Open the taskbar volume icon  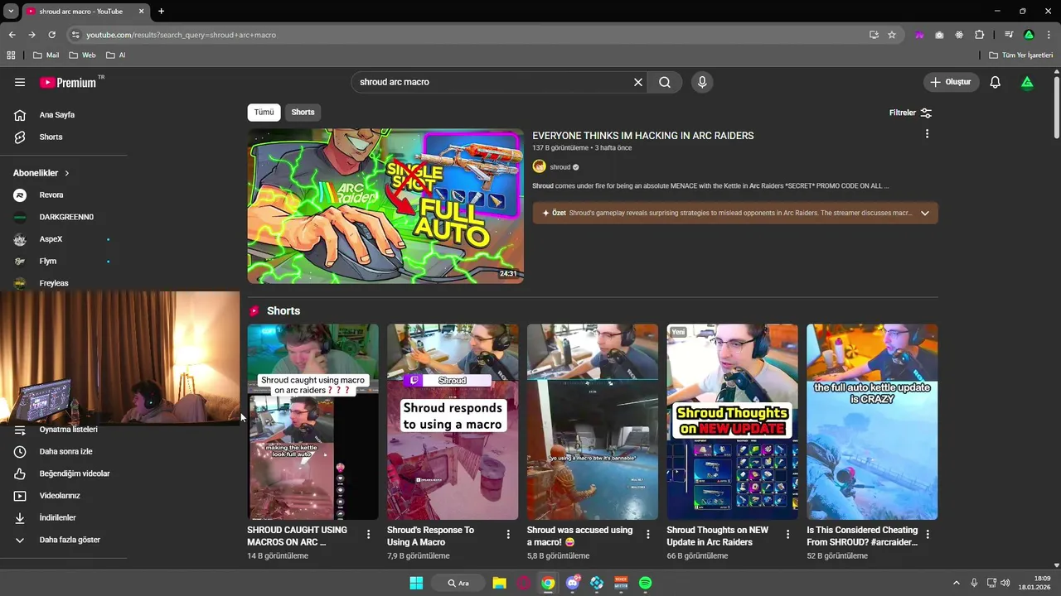point(1005,583)
